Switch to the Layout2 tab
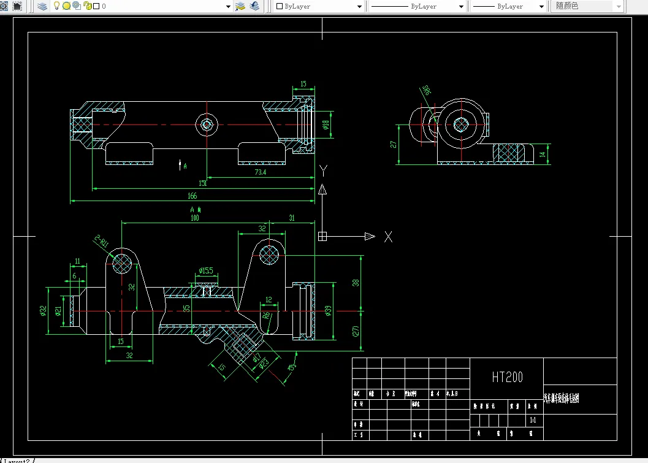648x463 pixels. pyautogui.click(x=17, y=461)
